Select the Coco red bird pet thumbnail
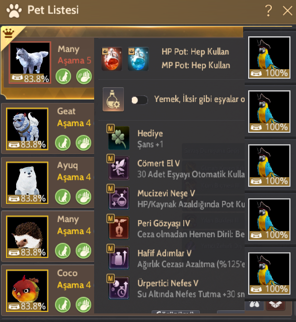The image size is (296, 322). pos(27,291)
